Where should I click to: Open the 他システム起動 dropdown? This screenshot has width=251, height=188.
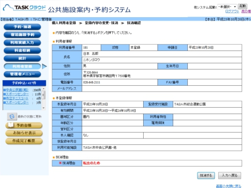tap(227, 7)
